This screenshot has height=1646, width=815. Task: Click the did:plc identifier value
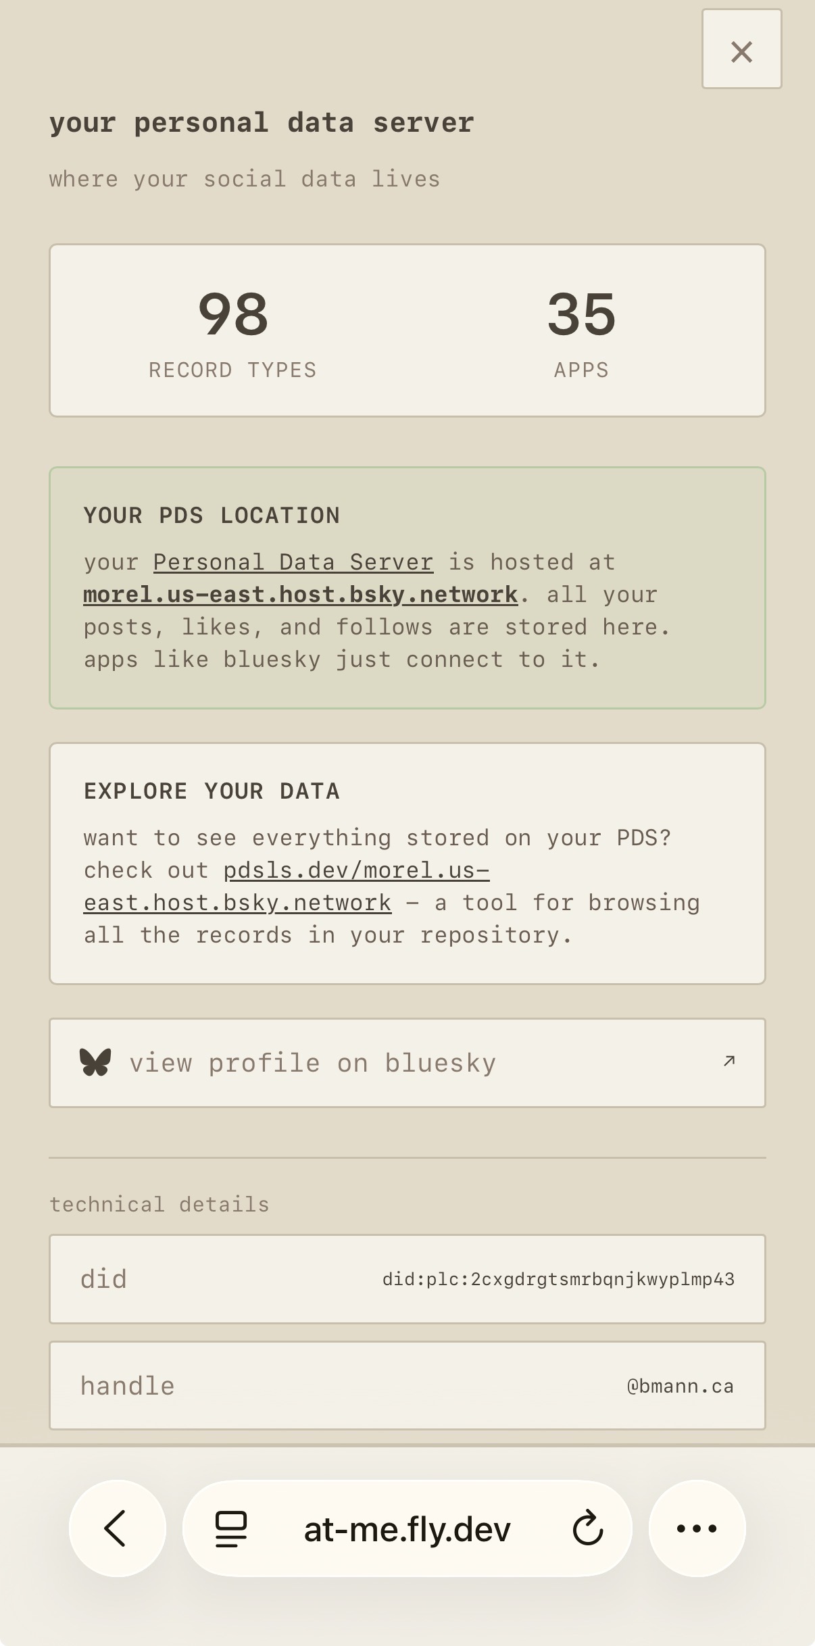558,1279
